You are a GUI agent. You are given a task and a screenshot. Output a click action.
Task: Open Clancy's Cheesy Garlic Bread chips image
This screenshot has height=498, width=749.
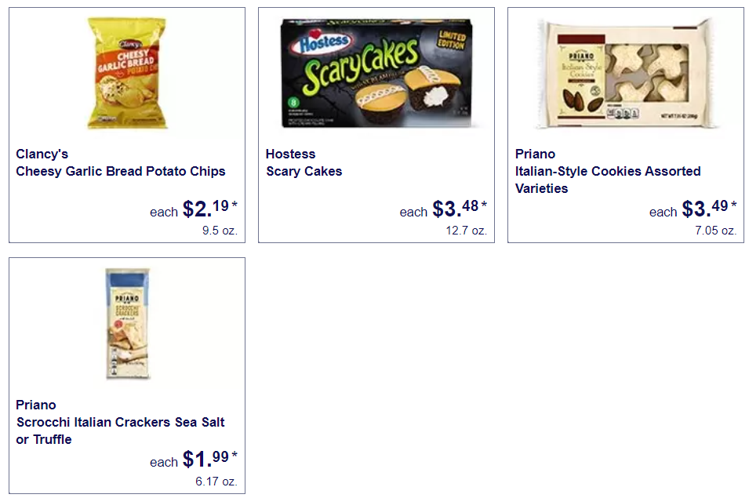(127, 73)
